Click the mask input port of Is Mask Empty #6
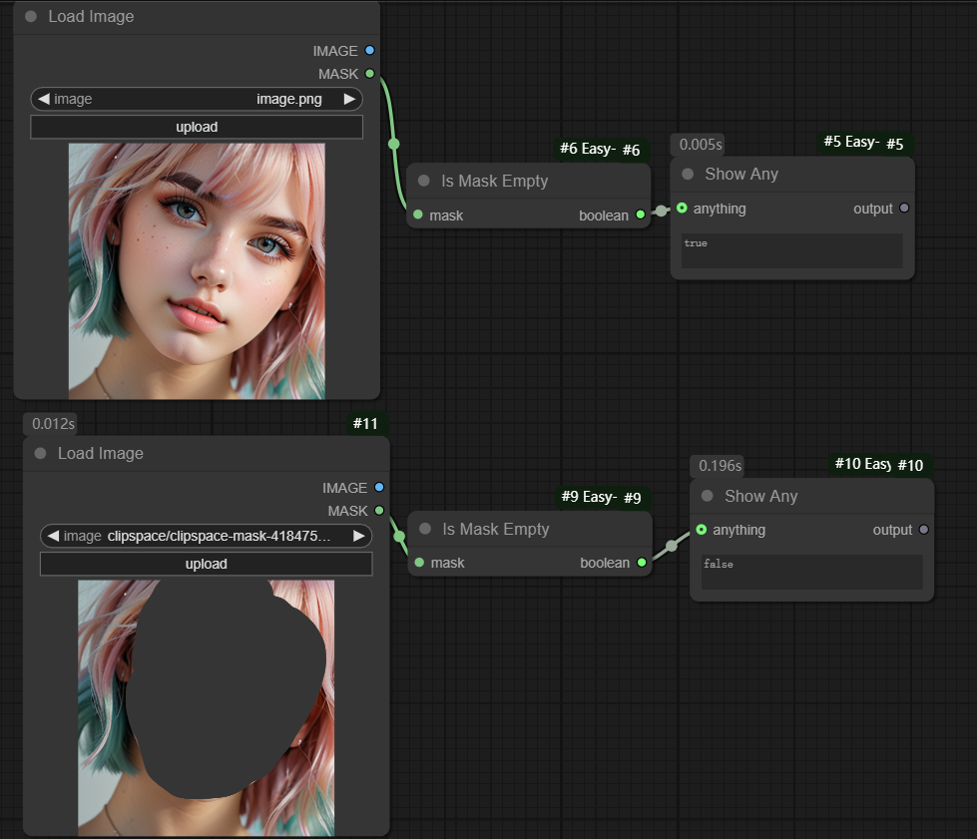This screenshot has height=839, width=977. (x=418, y=215)
